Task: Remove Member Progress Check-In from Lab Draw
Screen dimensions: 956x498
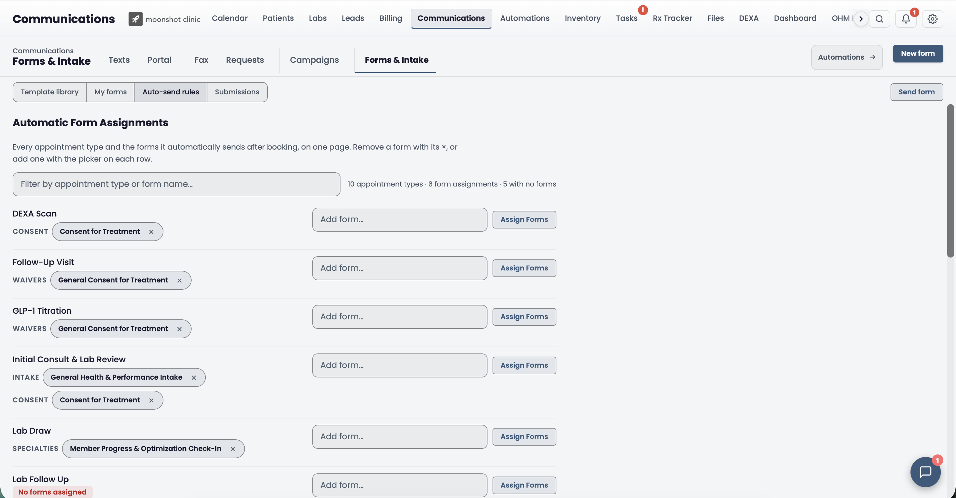Action: pyautogui.click(x=233, y=449)
